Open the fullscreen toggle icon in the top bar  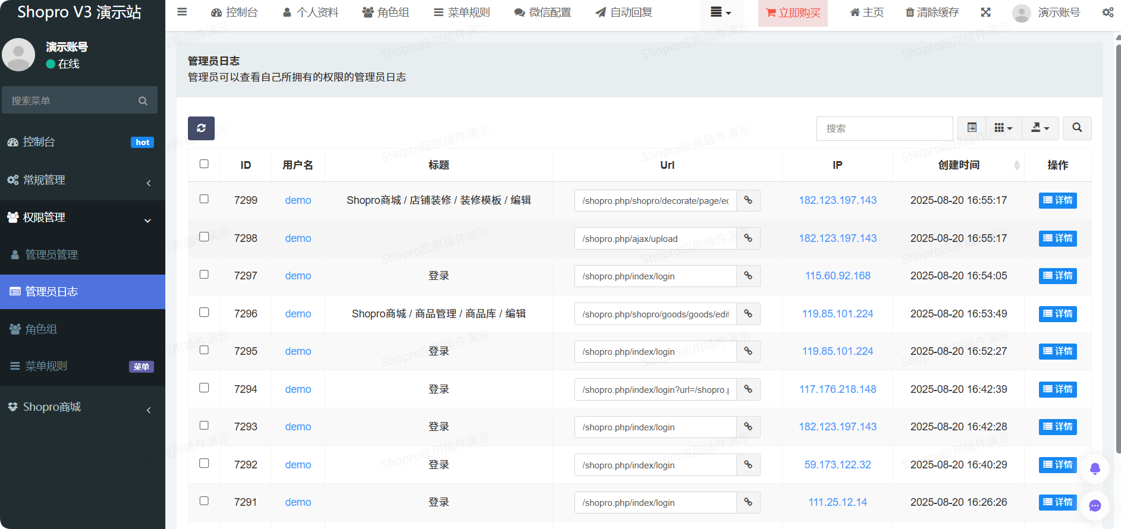[985, 12]
